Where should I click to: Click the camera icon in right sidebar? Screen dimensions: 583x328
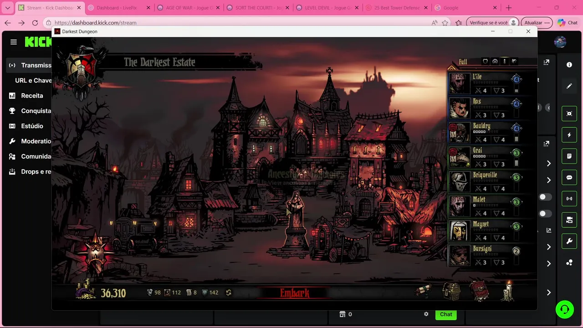pyautogui.click(x=569, y=220)
